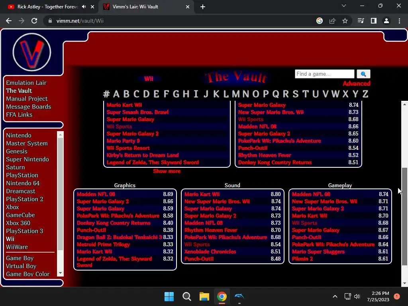The image size is (408, 306).
Task: Toggle Chrome side panel icon
Action: (374, 21)
